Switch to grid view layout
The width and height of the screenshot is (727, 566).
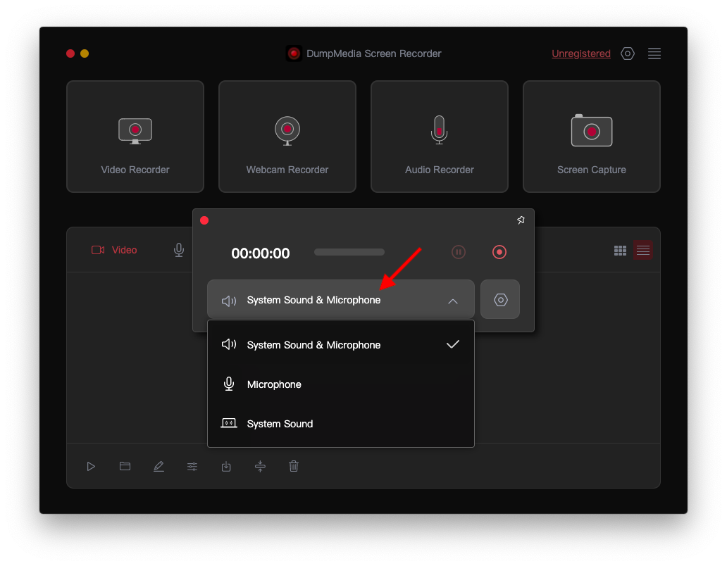pyautogui.click(x=620, y=251)
